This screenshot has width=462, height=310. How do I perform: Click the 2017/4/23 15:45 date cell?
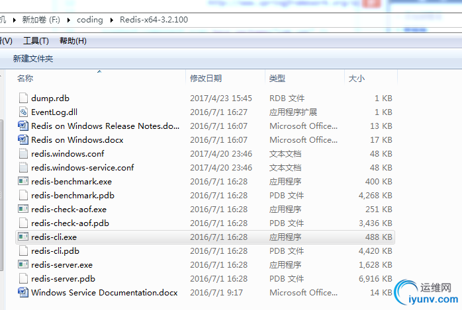[x=221, y=98]
